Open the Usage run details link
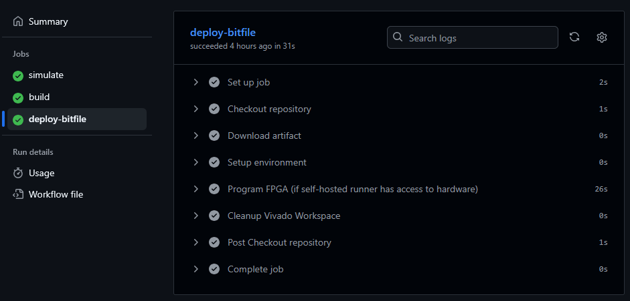 [x=42, y=173]
